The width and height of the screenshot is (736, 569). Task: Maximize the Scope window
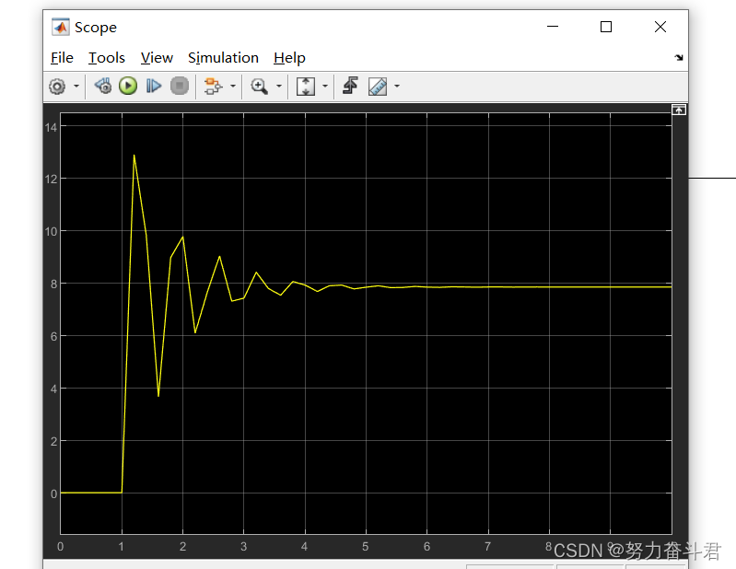coord(606,27)
